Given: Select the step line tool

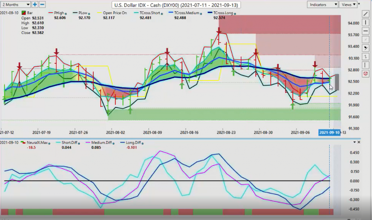Looking at the screenshot, I should pos(365,57).
